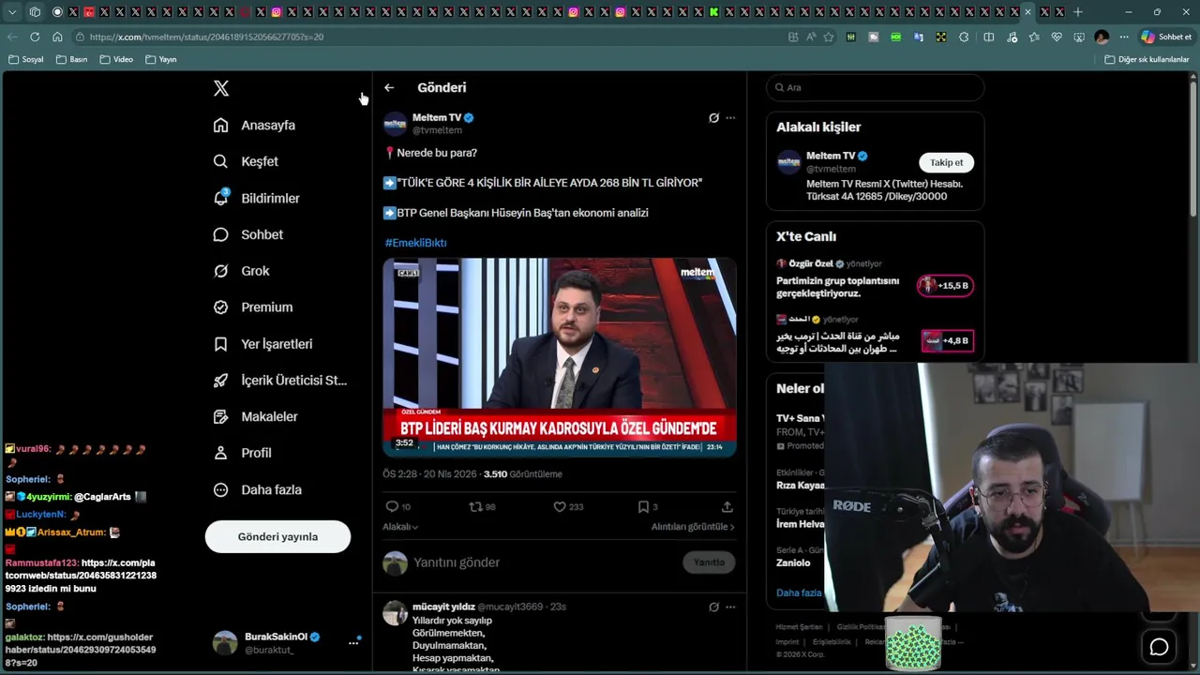Click the Yanıtla button
Image resolution: width=1200 pixels, height=675 pixels.
pos(709,562)
